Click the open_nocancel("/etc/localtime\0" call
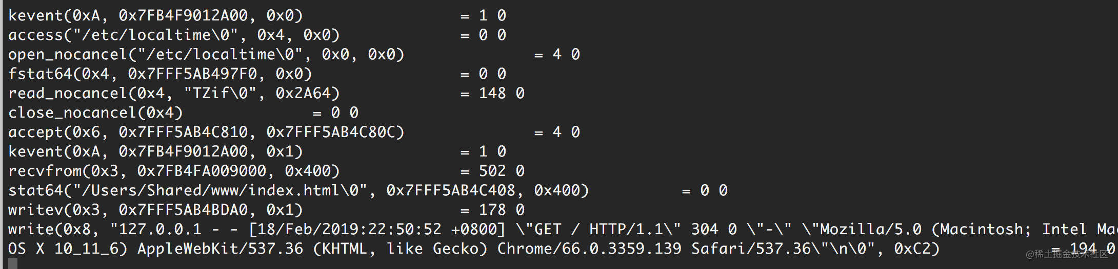This screenshot has height=269, width=1118. pyautogui.click(x=206, y=55)
